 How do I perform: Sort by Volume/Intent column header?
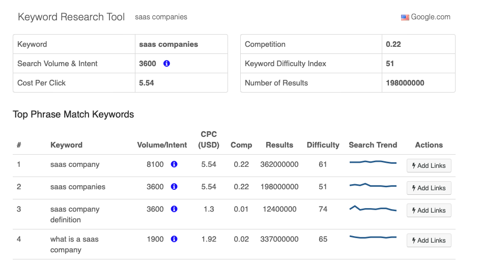click(162, 145)
